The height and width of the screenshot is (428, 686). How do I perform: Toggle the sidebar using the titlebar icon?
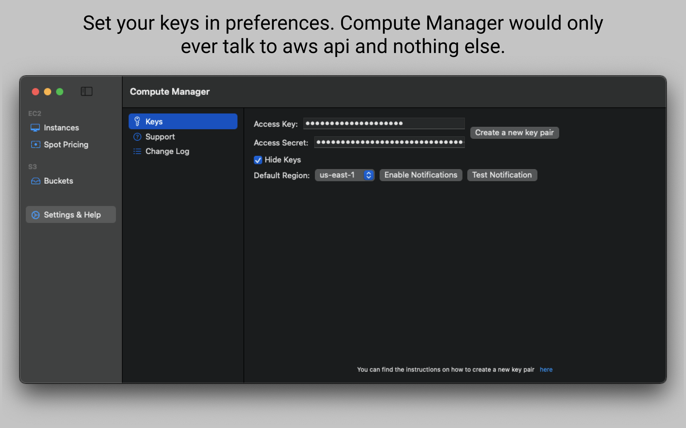click(87, 91)
